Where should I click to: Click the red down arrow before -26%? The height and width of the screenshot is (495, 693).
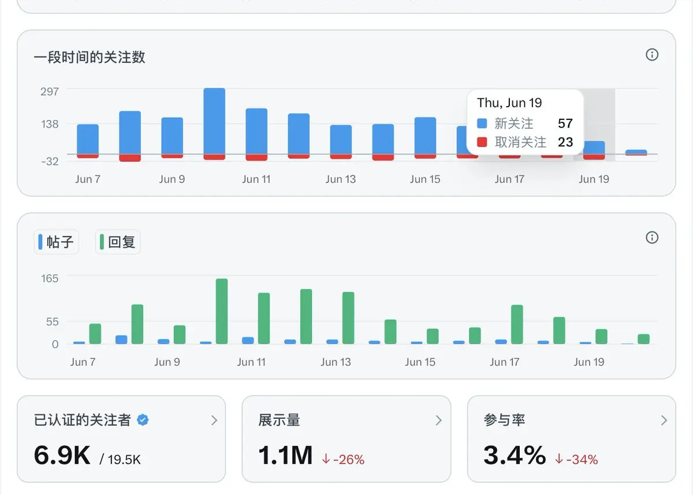(326, 459)
